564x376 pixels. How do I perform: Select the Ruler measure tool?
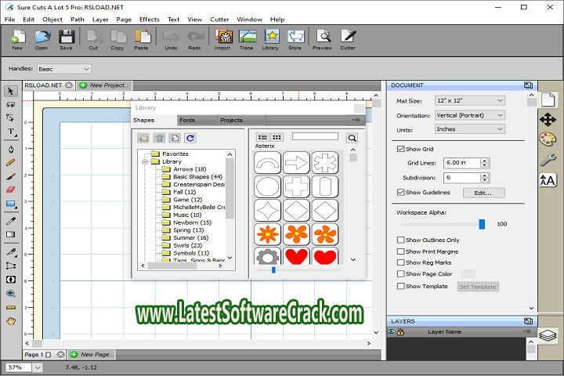pos(11,308)
